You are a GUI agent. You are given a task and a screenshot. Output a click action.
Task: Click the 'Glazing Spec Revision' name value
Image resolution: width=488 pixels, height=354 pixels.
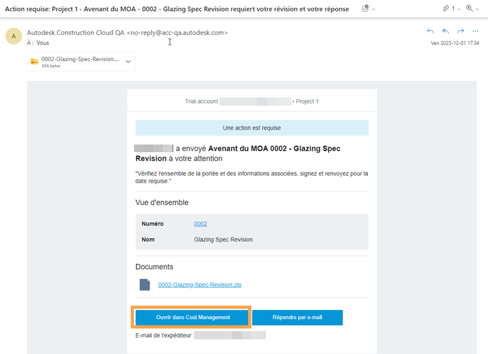(x=223, y=240)
